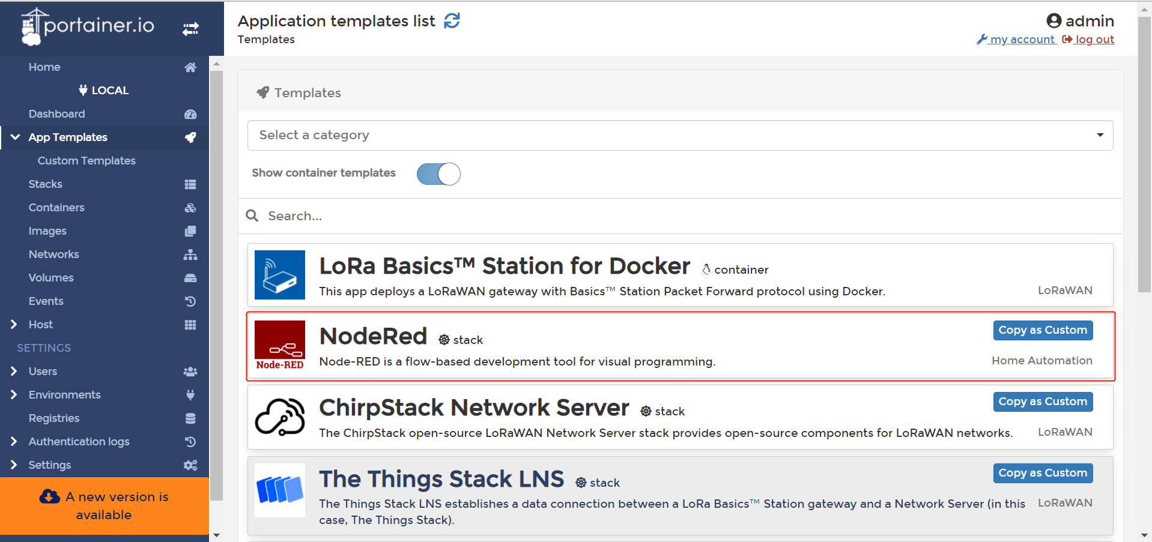Click the sidebar vertical scrollbar

[x=216, y=285]
